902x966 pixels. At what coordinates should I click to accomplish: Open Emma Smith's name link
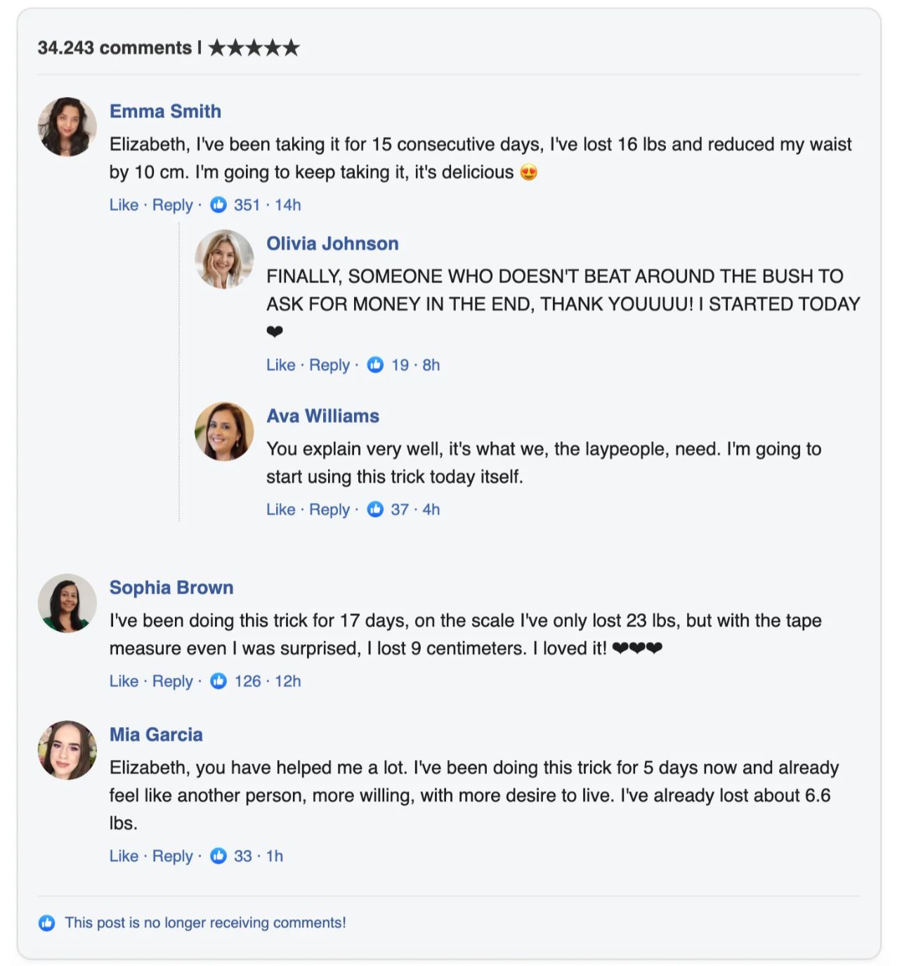[165, 111]
